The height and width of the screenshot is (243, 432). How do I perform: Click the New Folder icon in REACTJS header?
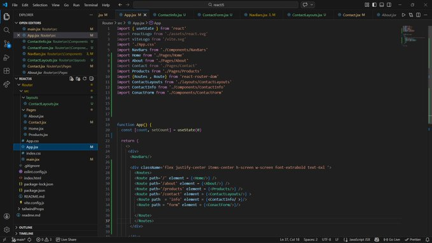point(78,79)
